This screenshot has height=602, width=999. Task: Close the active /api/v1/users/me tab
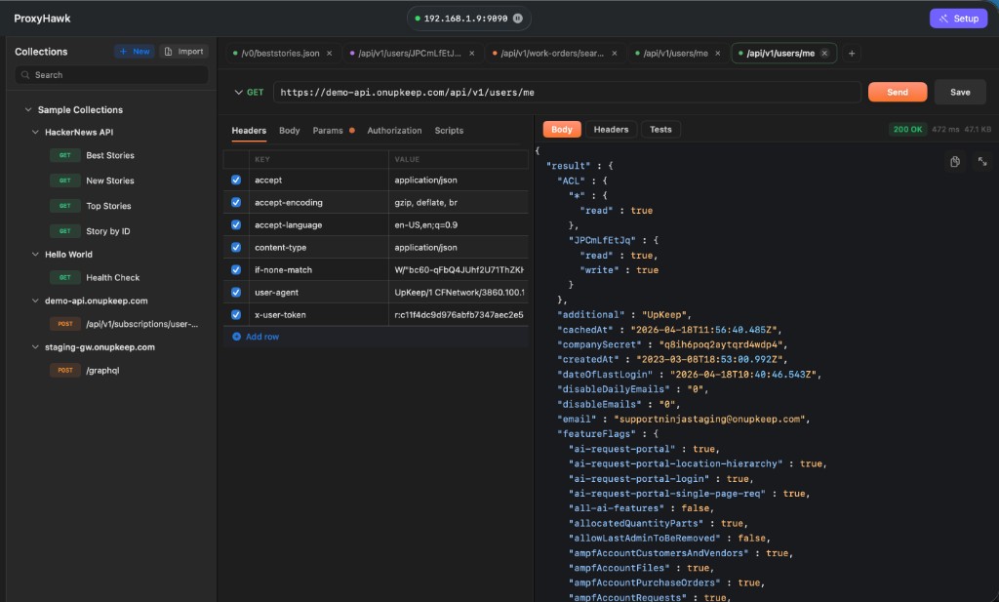(x=824, y=54)
